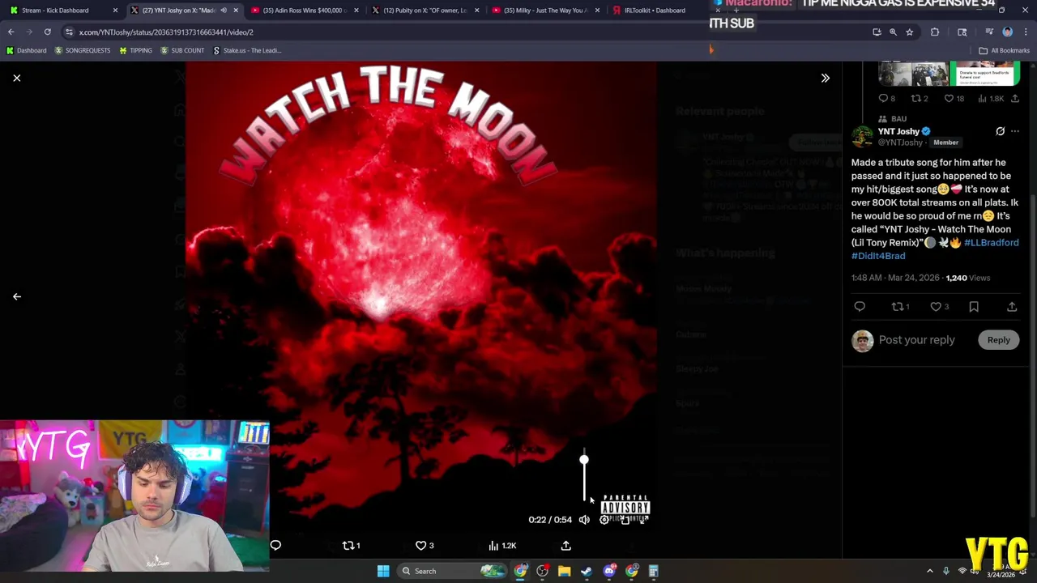Screen dimensions: 1037x583
Task: Install app icon in address bar
Action: tap(877, 32)
